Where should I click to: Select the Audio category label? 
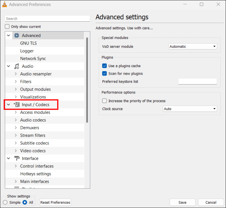28,66
